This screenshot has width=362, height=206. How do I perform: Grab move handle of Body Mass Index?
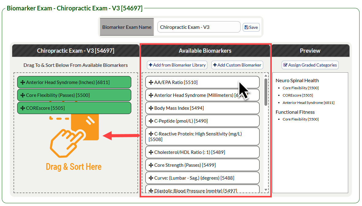coord(151,108)
